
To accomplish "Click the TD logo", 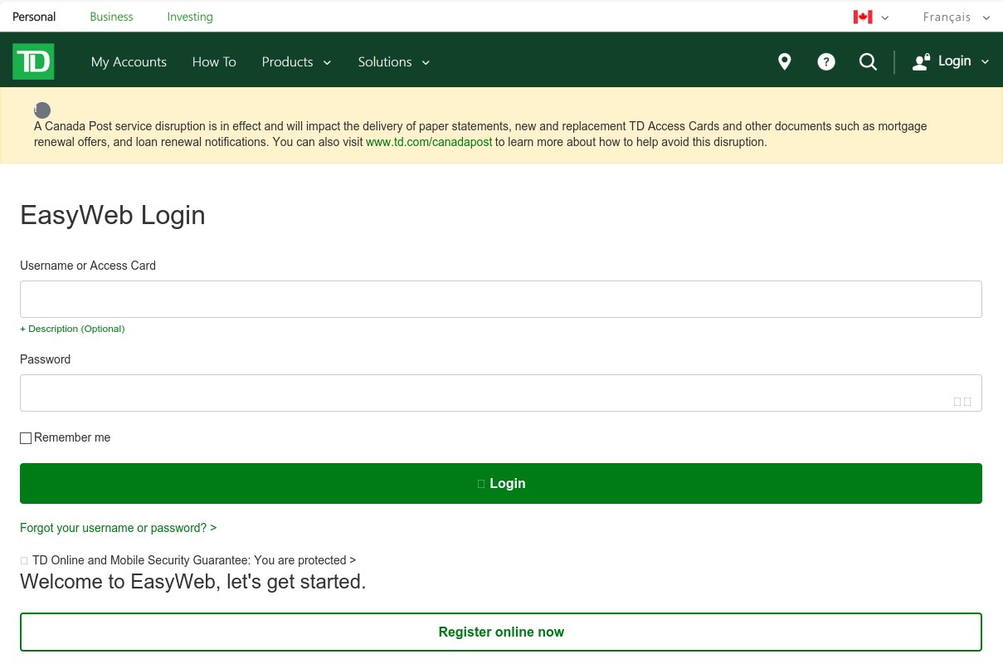I will (33, 61).
